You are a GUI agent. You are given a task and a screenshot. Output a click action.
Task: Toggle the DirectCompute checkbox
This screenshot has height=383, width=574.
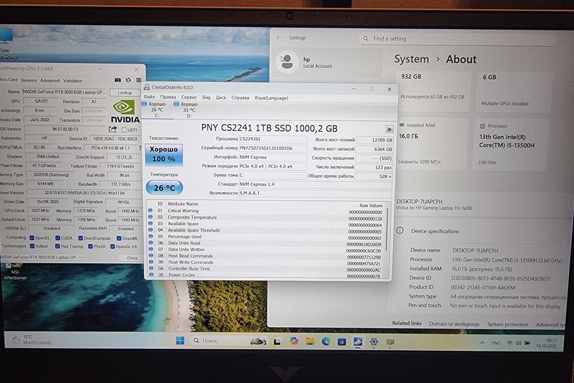tap(80, 238)
